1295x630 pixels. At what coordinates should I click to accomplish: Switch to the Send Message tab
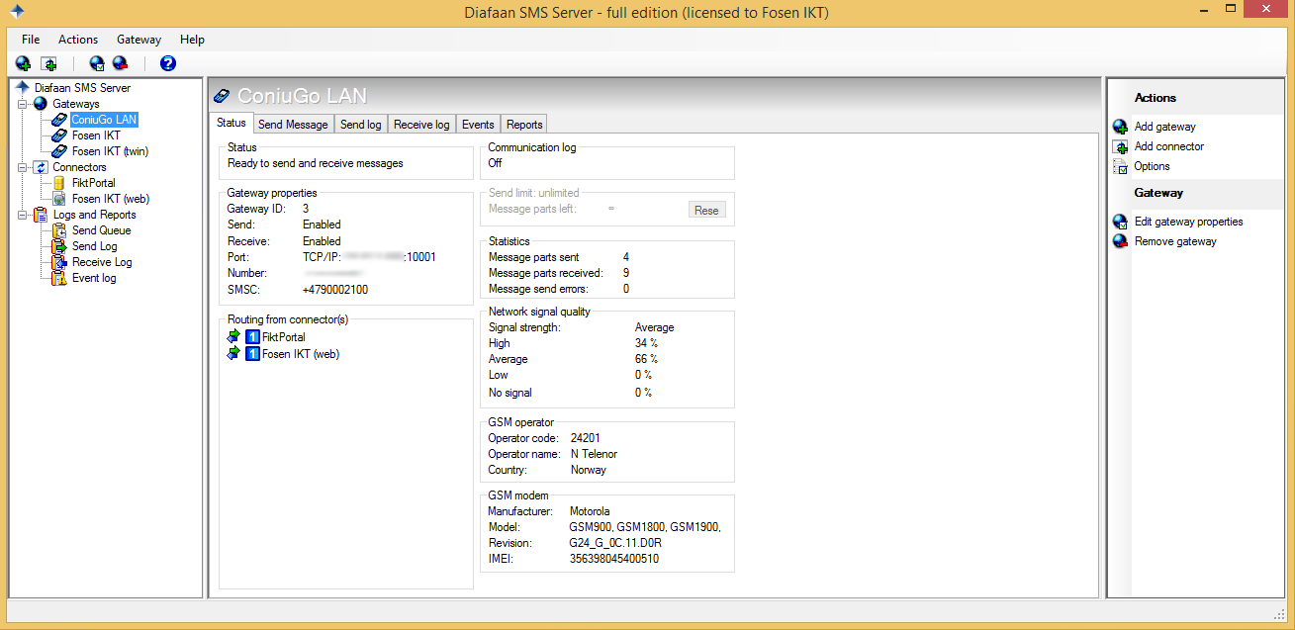click(x=293, y=125)
